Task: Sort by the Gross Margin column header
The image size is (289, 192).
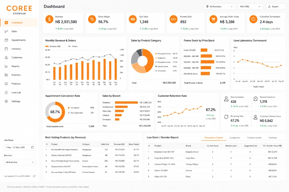Action: pos(134,144)
